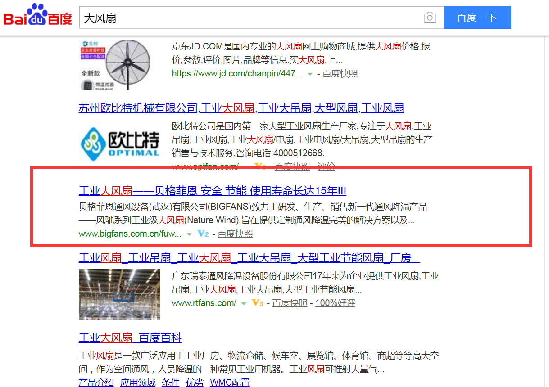The width and height of the screenshot is (549, 387).
Task: Click the description text starting 贝格菲恩通风设备(武汉)有限公司
Action: (x=253, y=214)
